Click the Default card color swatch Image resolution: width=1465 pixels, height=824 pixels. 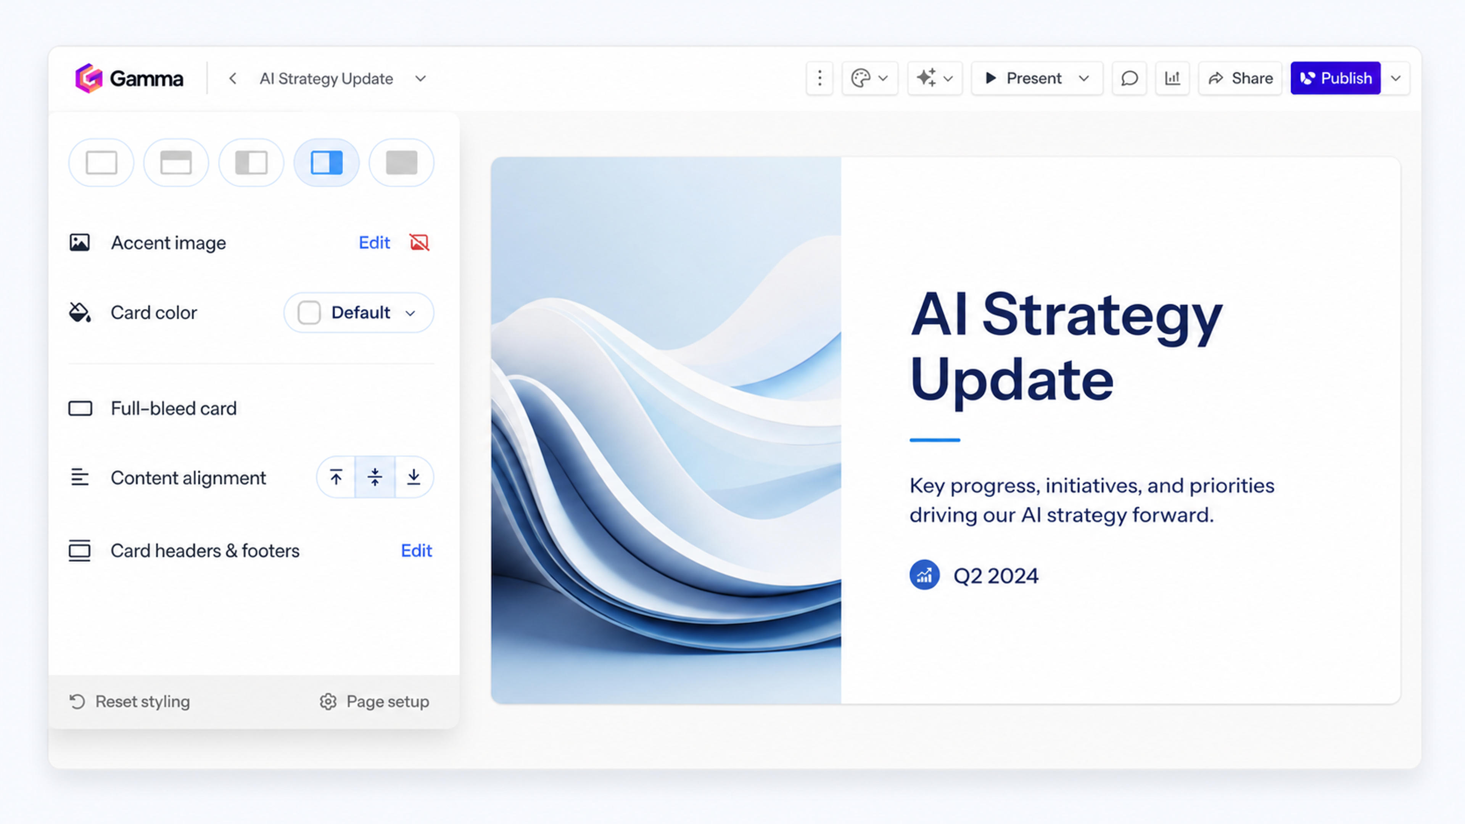(x=309, y=313)
